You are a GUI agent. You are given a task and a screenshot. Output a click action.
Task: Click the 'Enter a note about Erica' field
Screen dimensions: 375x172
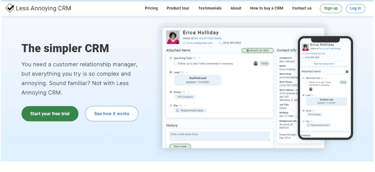(220, 136)
